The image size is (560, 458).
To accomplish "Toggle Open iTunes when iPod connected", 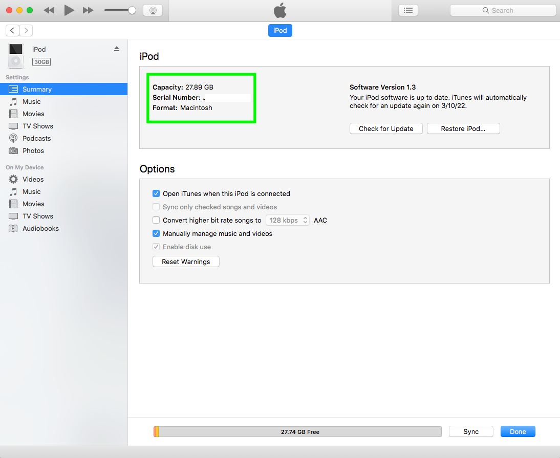I will 156,193.
